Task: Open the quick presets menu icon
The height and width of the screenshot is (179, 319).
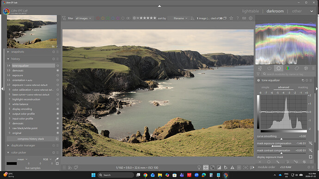Action: tap(64, 167)
